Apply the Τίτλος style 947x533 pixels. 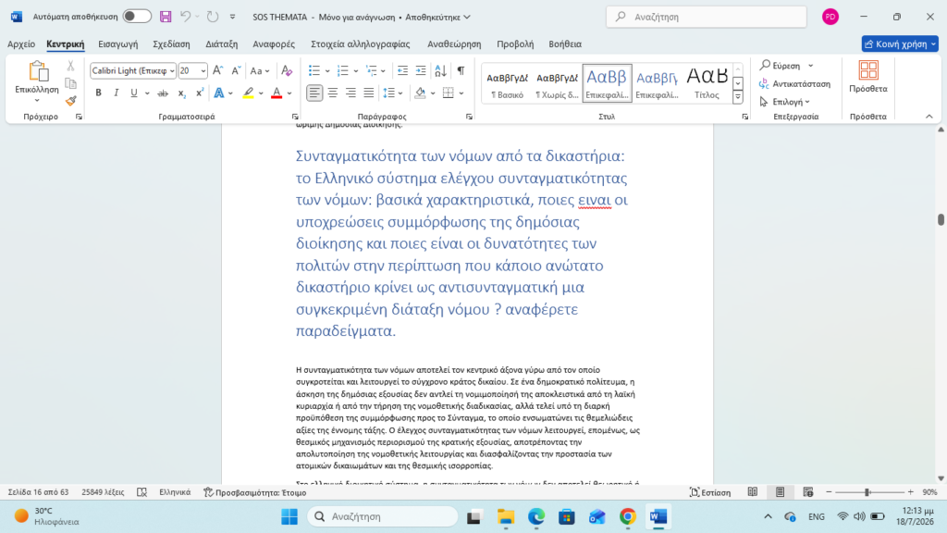coord(707,83)
